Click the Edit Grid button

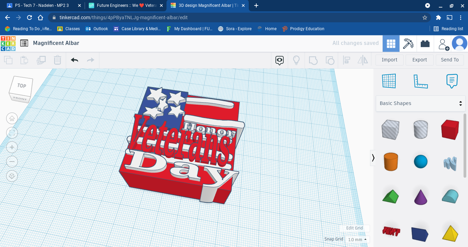[x=355, y=228]
